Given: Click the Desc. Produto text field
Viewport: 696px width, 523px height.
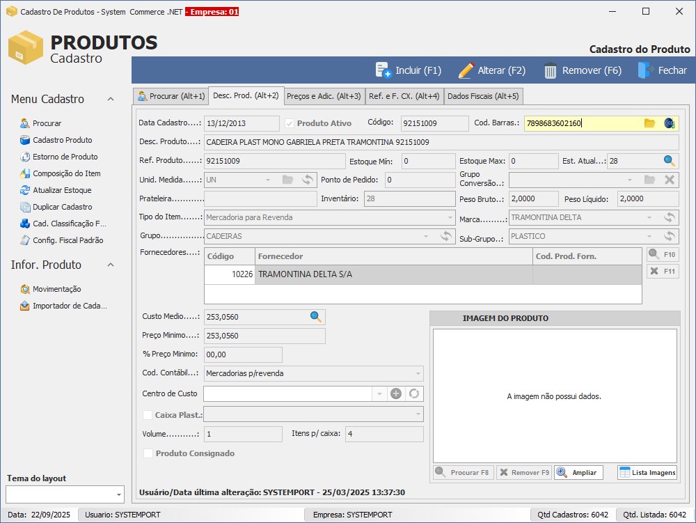Looking at the screenshot, I should (441, 142).
